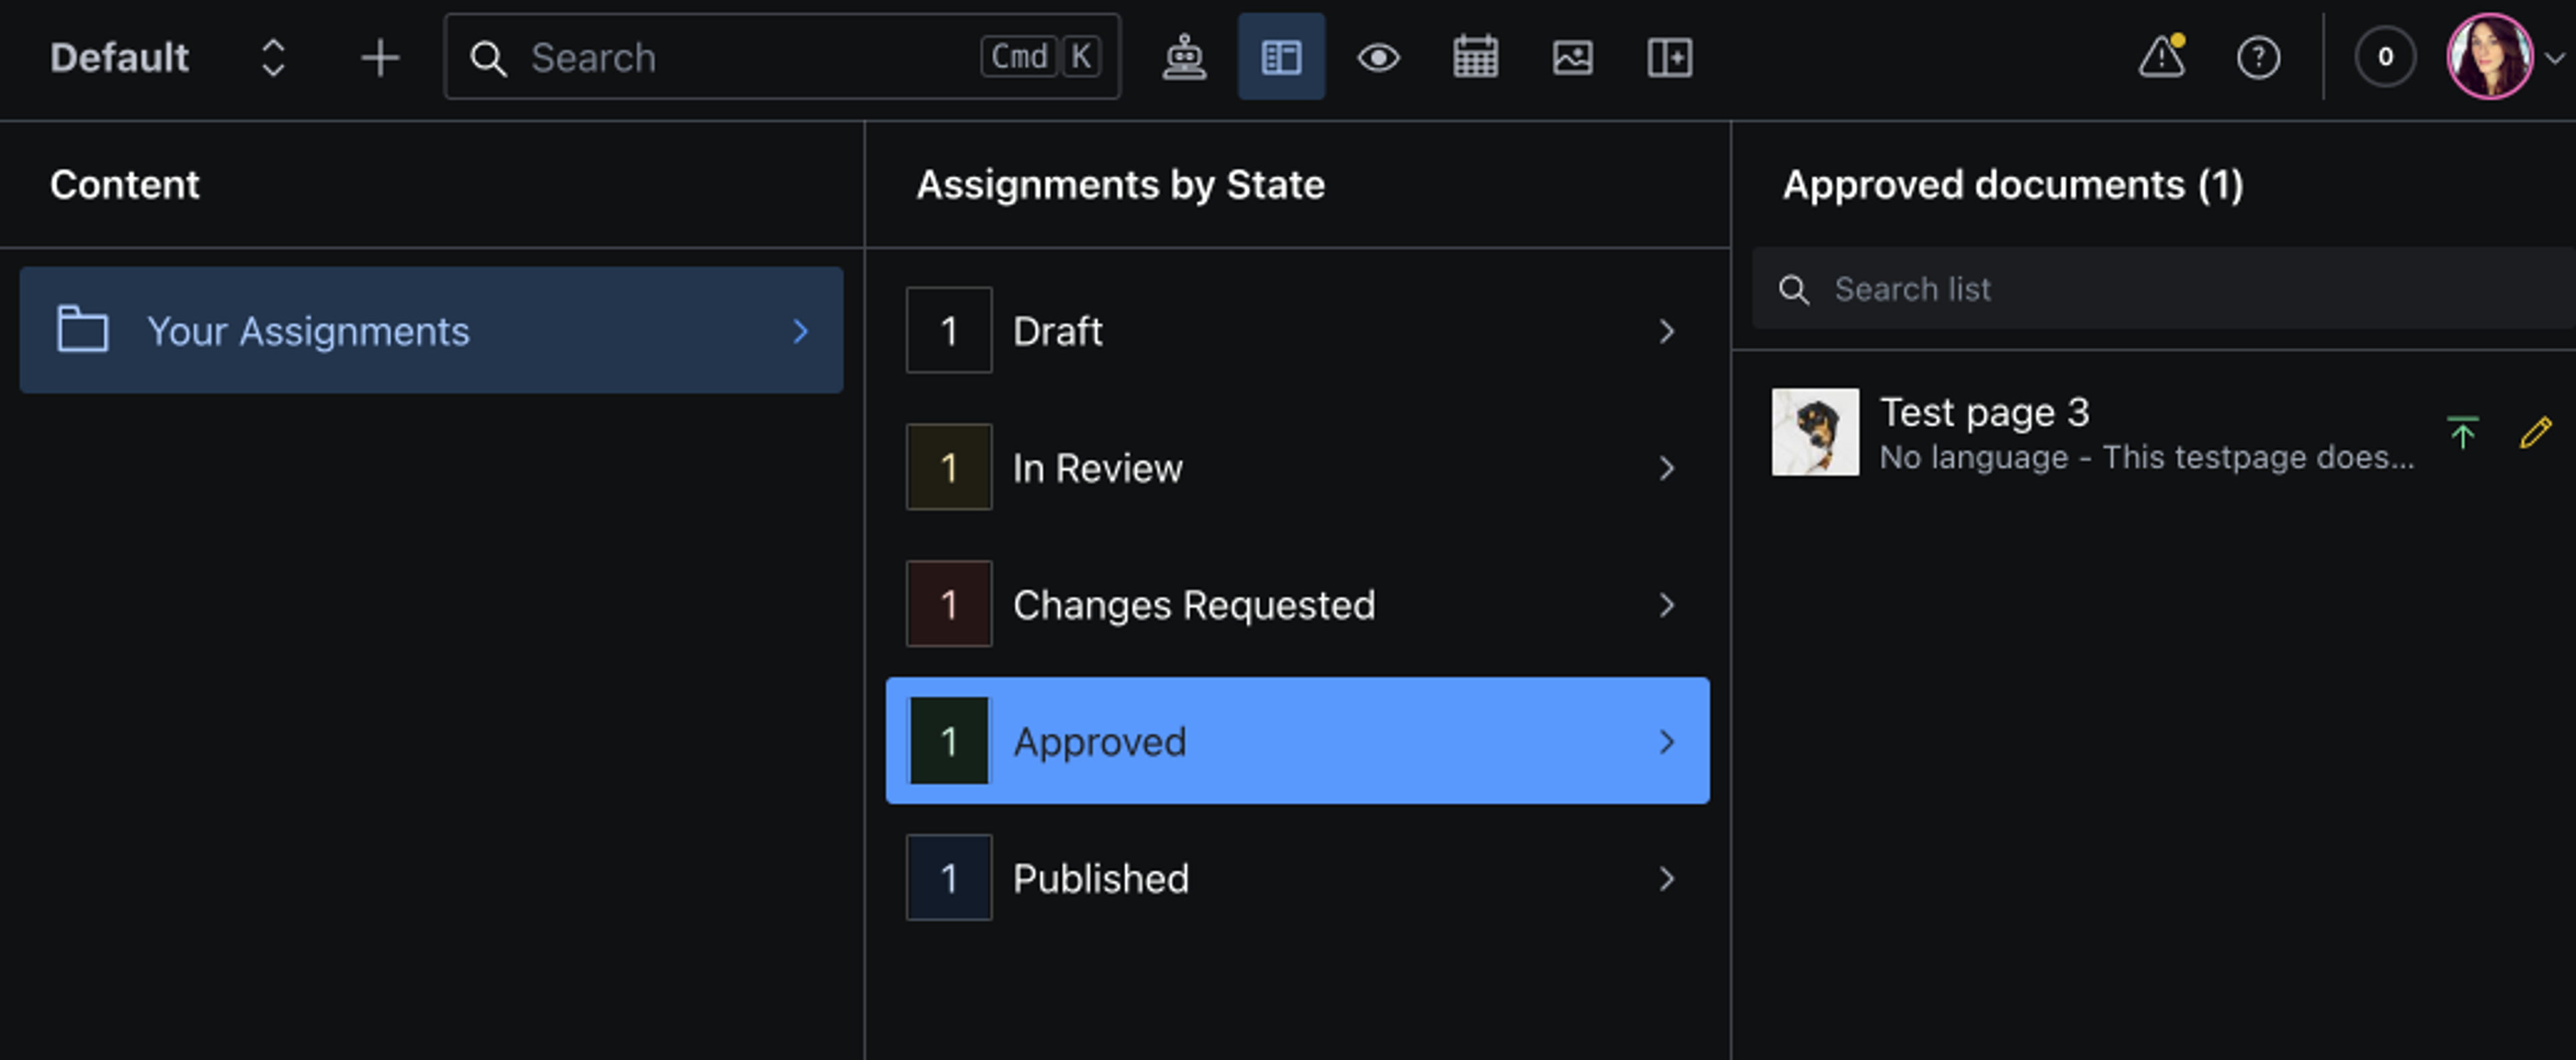The image size is (2576, 1060).
Task: Click the Test page 3 dog thumbnail
Action: (x=1815, y=432)
